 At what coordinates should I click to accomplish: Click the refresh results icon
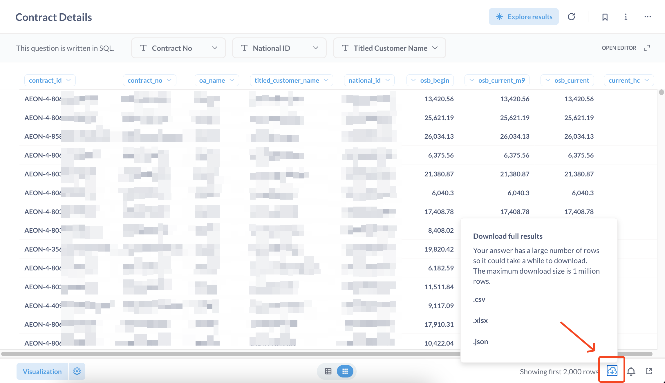tap(571, 17)
